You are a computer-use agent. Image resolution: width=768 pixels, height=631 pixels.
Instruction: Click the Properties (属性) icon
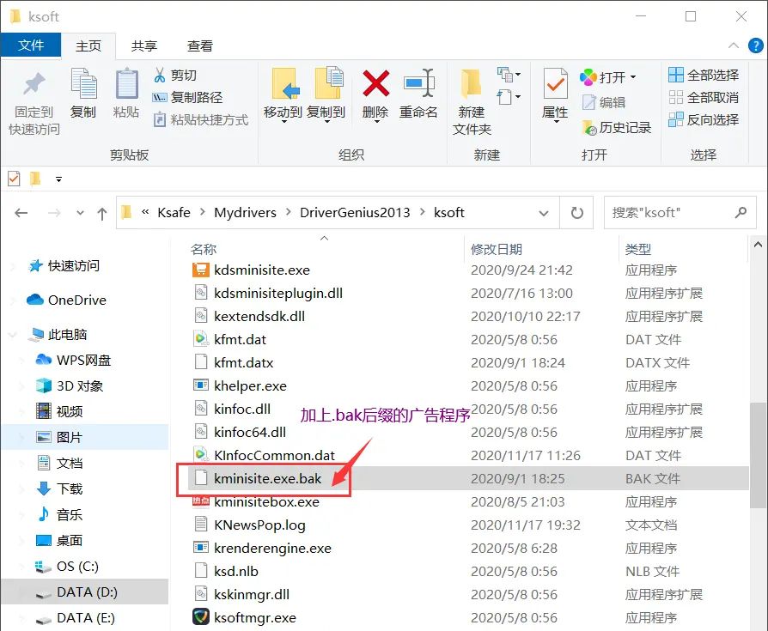555,85
